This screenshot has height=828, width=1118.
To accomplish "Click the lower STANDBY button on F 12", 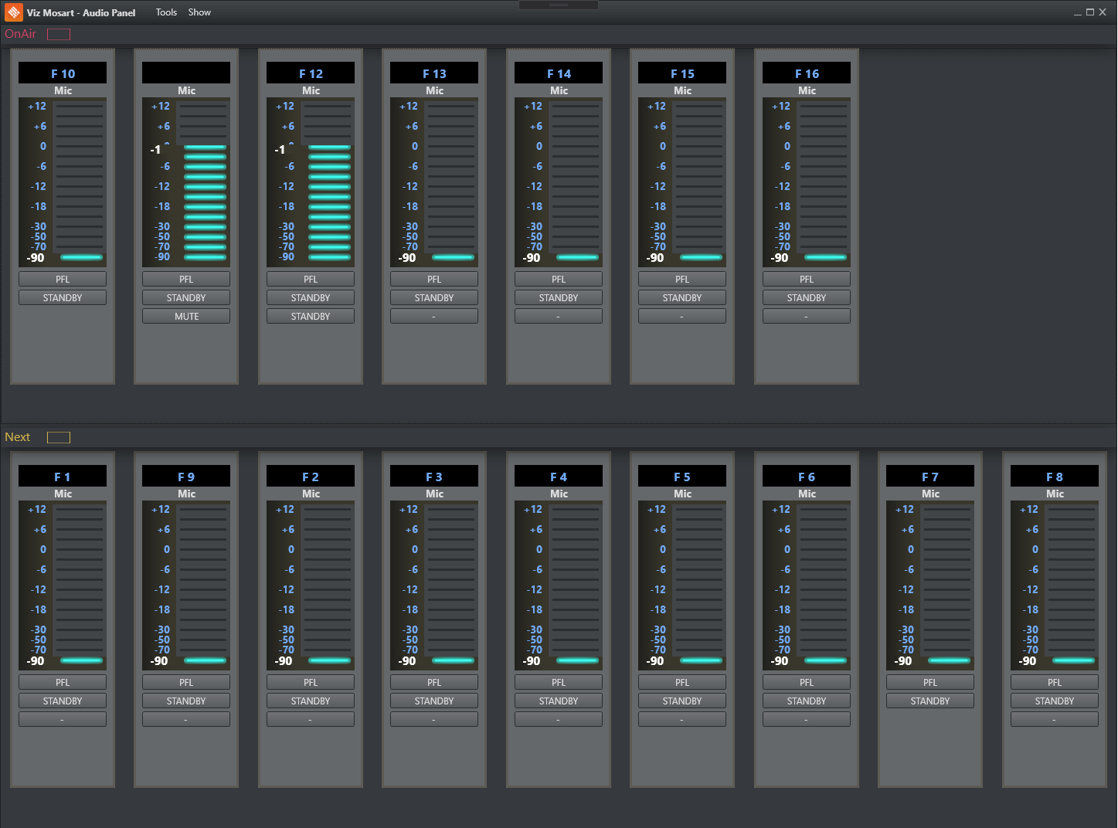I will (311, 317).
